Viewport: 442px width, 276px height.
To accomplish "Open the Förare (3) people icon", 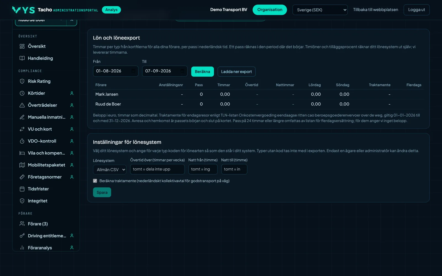I will (22, 224).
